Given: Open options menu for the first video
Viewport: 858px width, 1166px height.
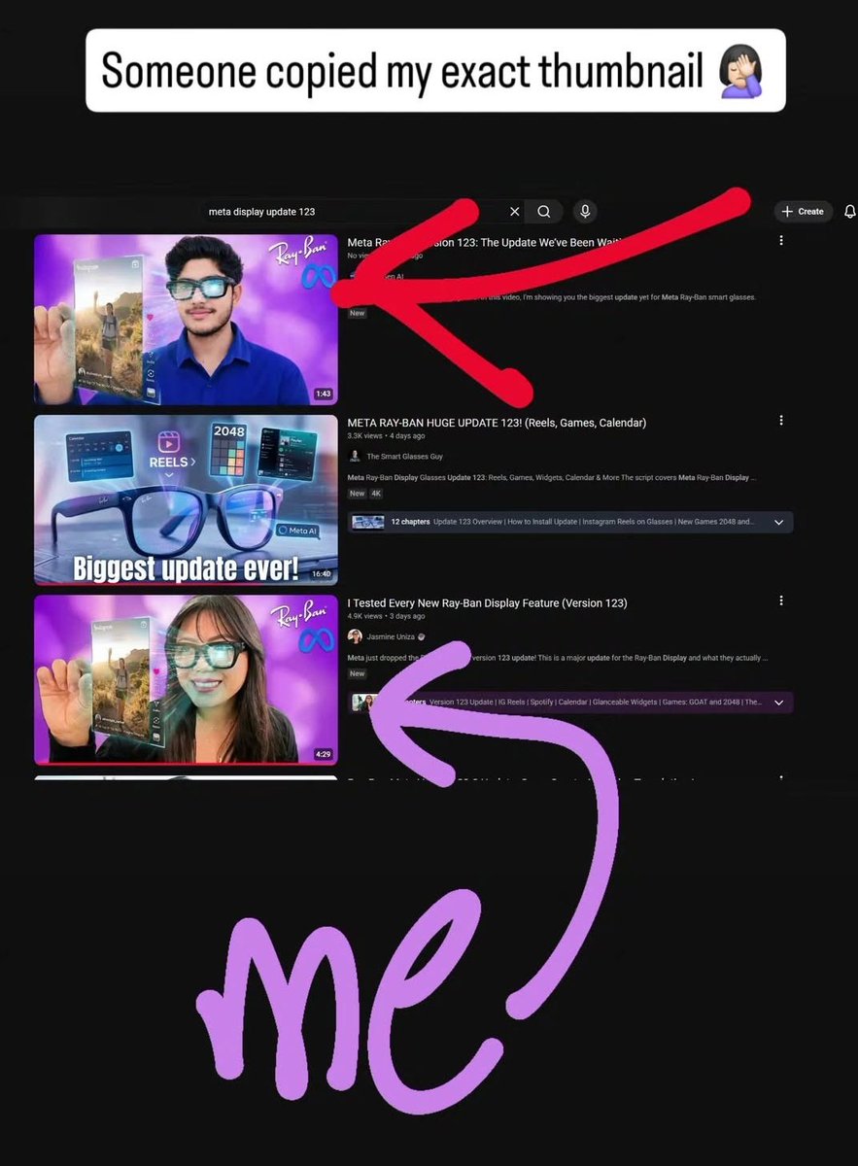Looking at the screenshot, I should click(x=781, y=240).
